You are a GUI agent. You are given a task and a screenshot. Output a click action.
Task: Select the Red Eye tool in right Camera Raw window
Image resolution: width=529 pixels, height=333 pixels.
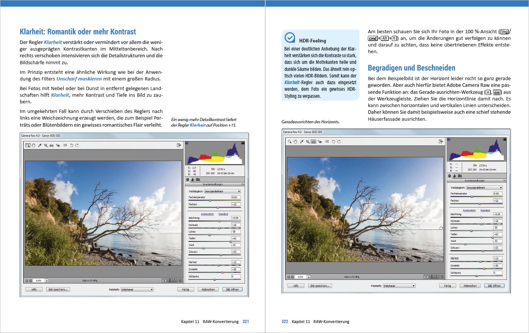(320, 142)
